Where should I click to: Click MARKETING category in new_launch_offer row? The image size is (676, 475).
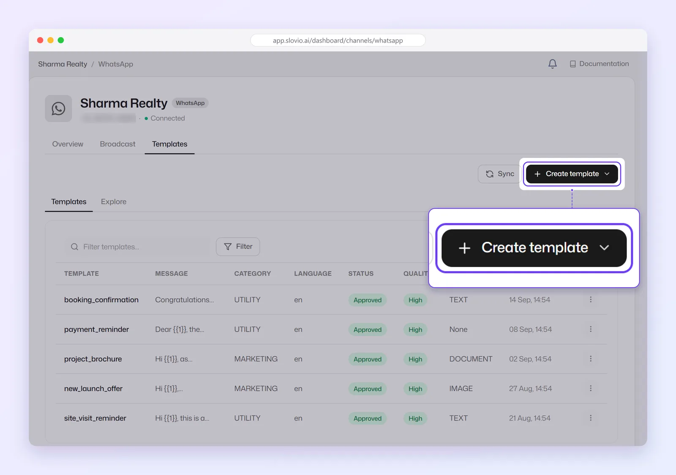(256, 388)
